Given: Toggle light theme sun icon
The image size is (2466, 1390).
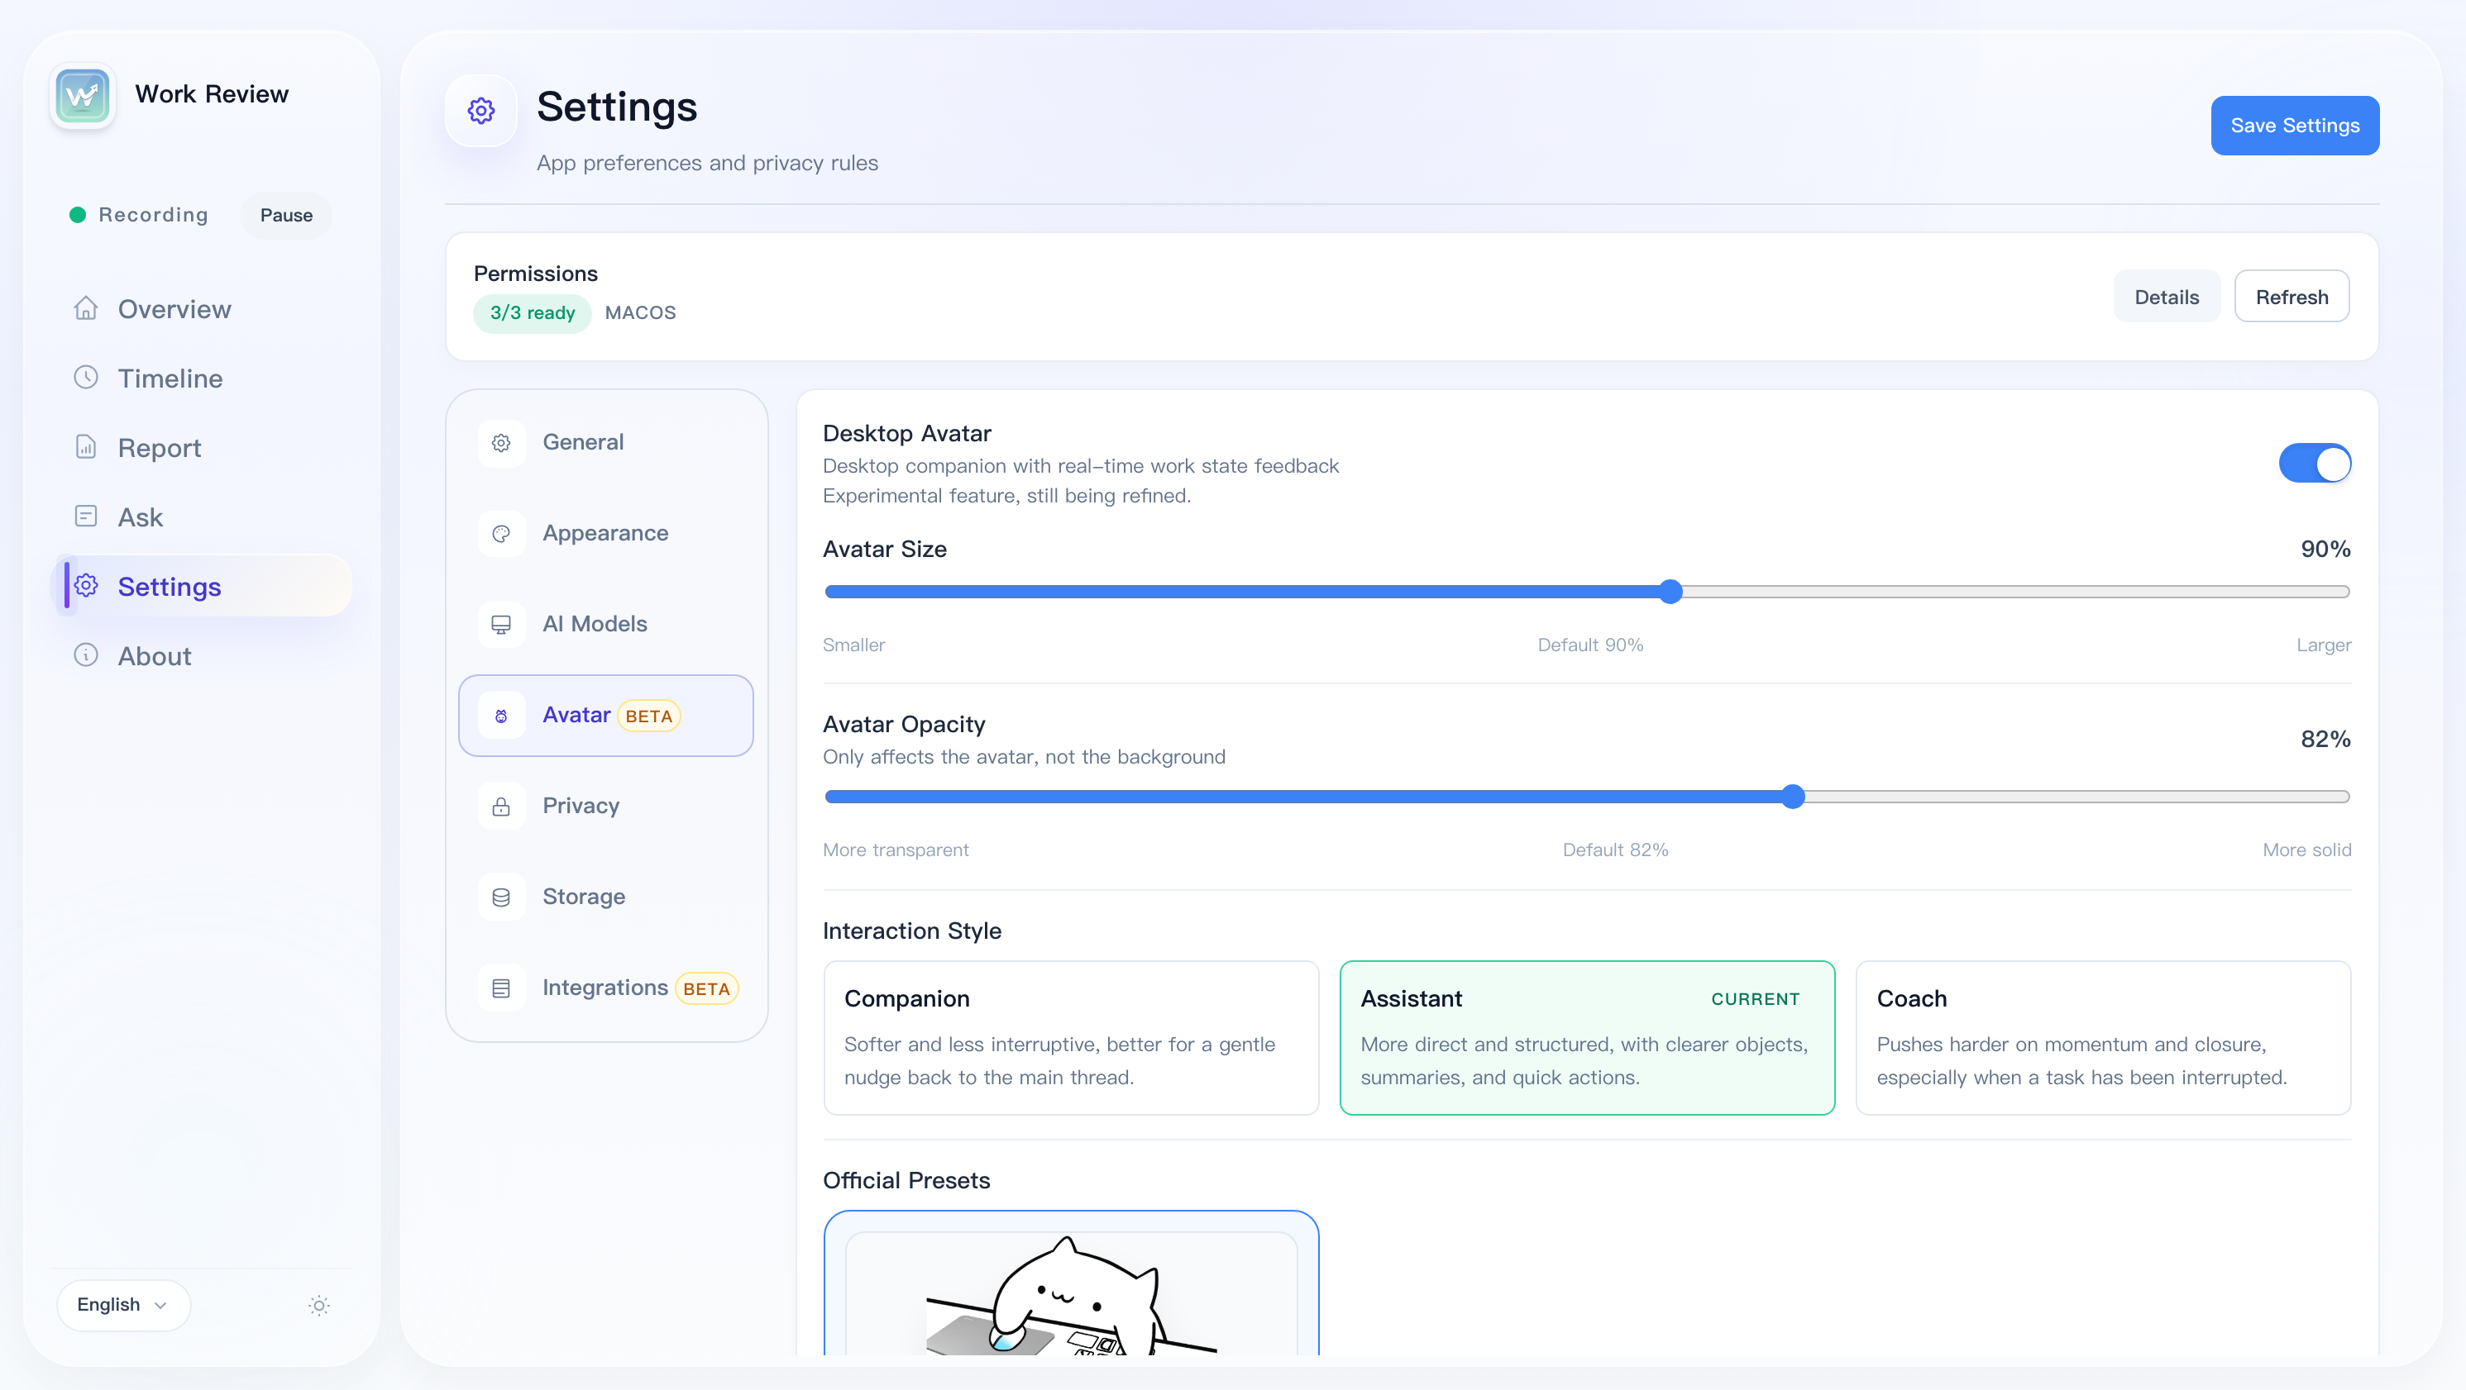Looking at the screenshot, I should point(320,1305).
